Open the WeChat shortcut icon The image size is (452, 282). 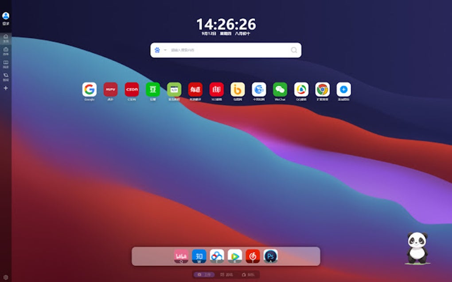[x=279, y=91]
